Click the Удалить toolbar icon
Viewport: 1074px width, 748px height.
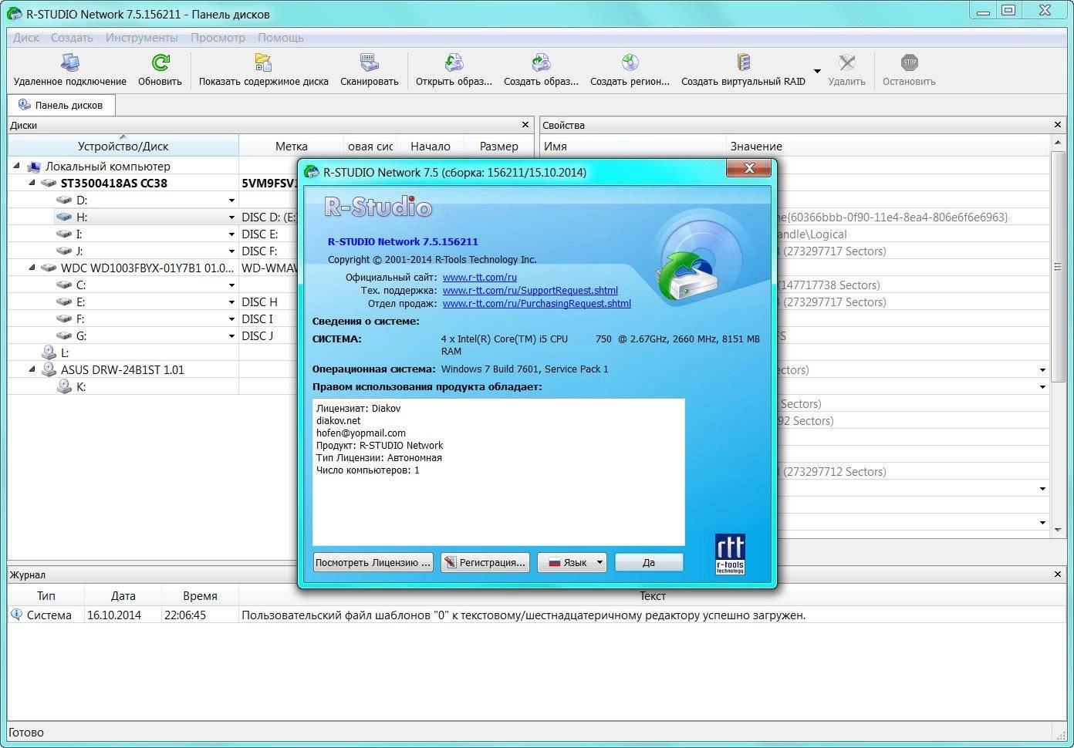[846, 62]
